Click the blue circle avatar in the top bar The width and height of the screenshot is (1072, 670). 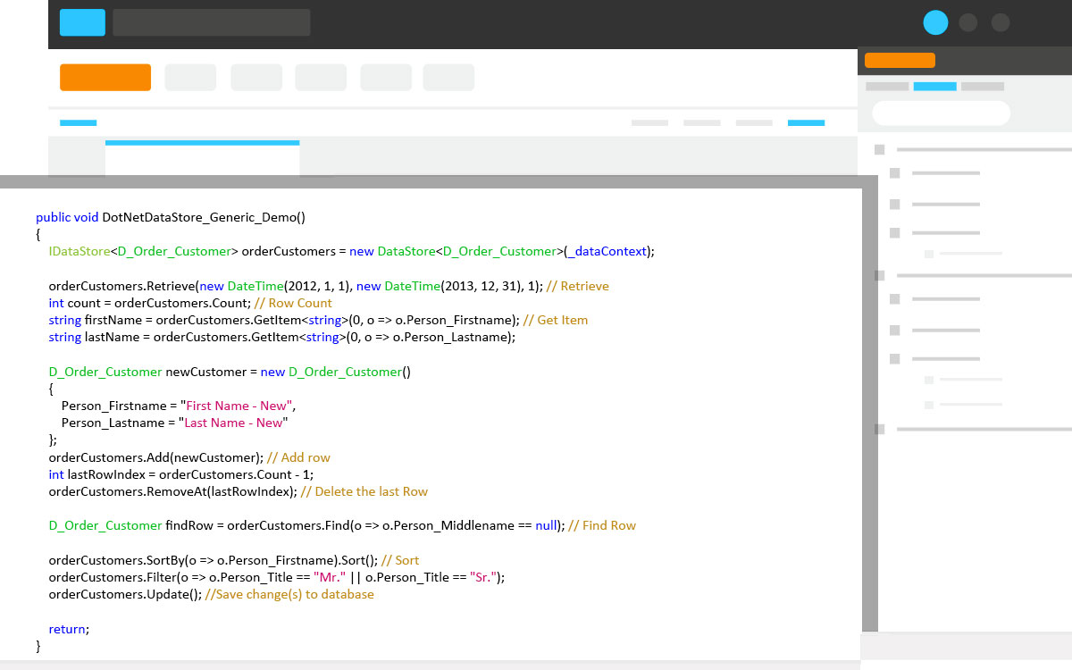pos(935,22)
